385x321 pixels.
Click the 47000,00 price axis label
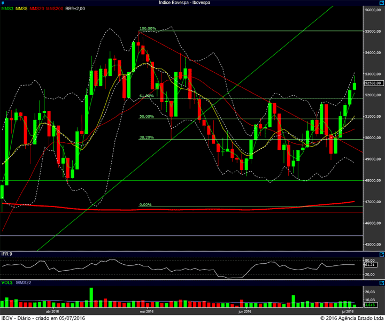point(373,202)
